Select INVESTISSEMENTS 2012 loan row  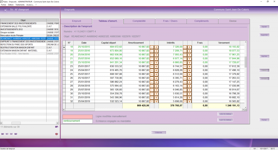(x=29, y=29)
